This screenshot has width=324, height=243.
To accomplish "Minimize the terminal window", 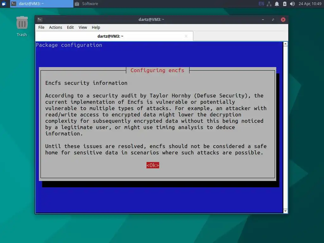I will click(263, 19).
